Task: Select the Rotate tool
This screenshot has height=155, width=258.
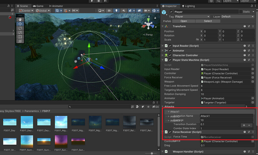Action: coord(20,28)
